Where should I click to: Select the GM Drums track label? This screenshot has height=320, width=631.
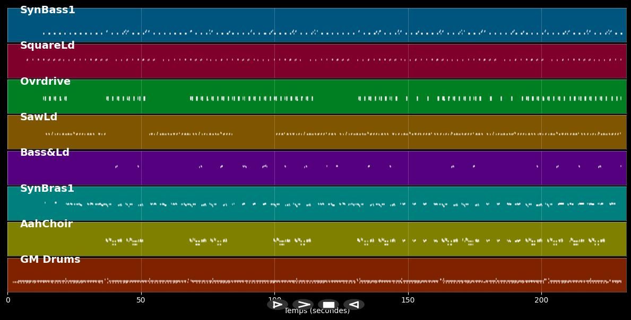pyautogui.click(x=50, y=259)
